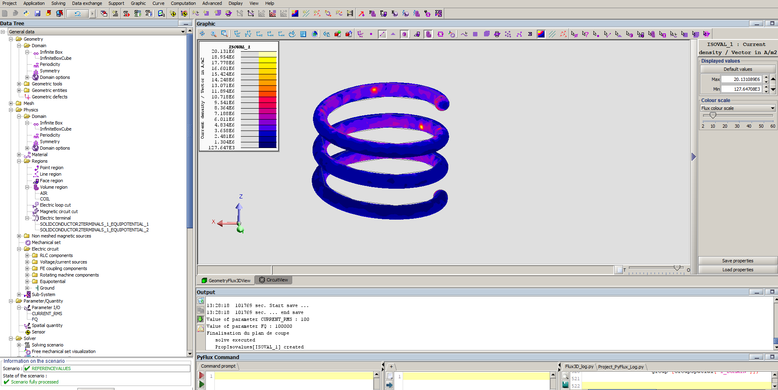Image resolution: width=778 pixels, height=390 pixels.
Task: Click the plus tab button in PyFlux Command
Action: coord(391,366)
